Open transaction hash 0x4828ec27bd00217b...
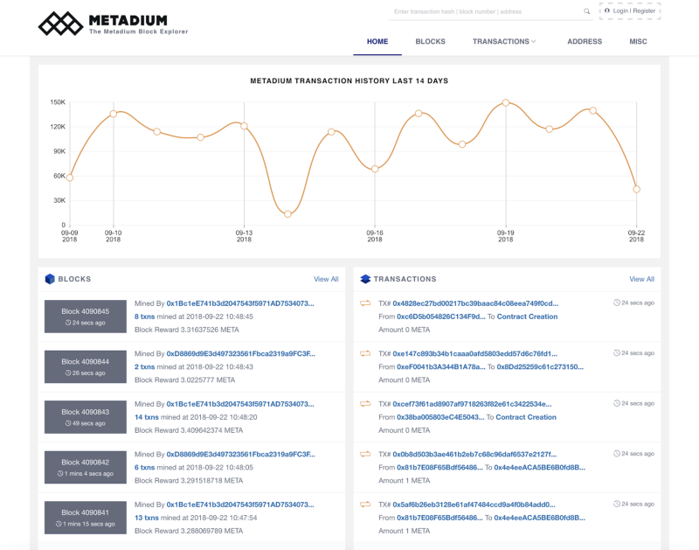 [x=475, y=303]
